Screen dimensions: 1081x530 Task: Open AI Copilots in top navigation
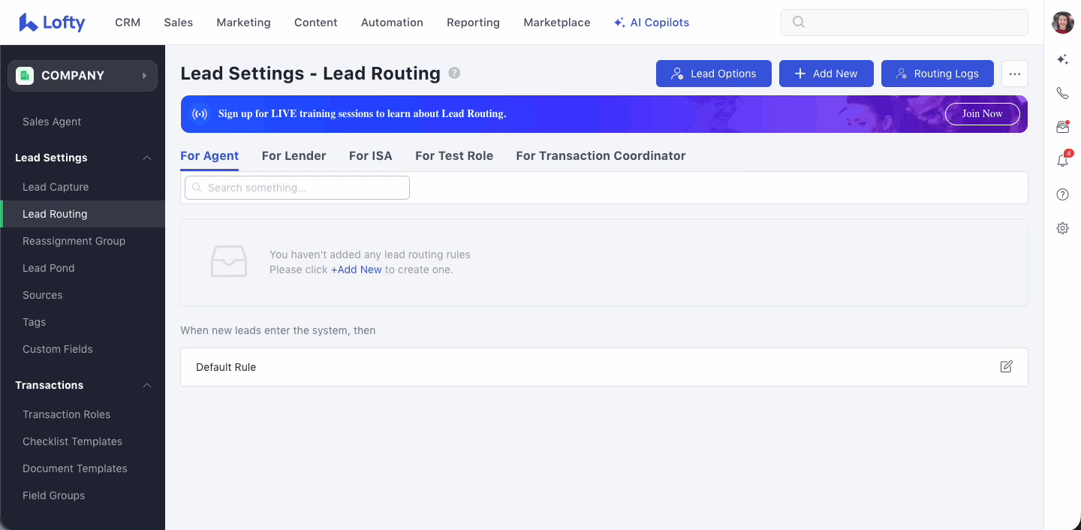[x=652, y=23]
